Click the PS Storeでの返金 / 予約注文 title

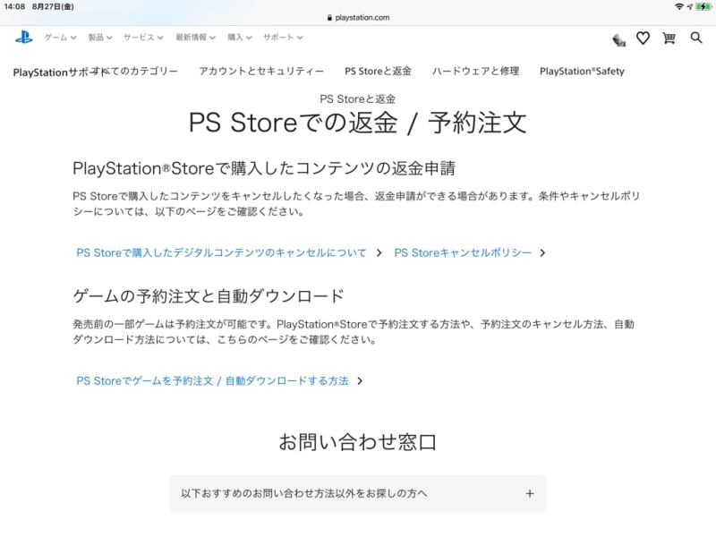coord(357,123)
